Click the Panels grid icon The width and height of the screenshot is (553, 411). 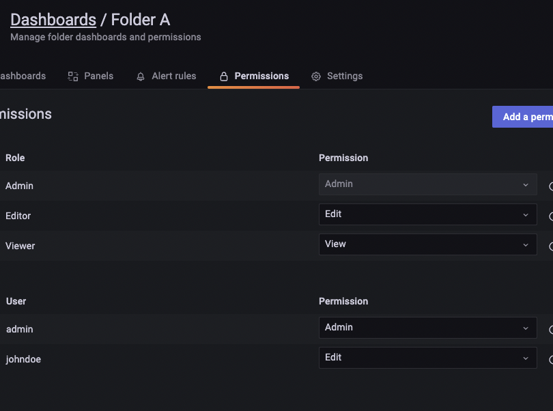[72, 76]
